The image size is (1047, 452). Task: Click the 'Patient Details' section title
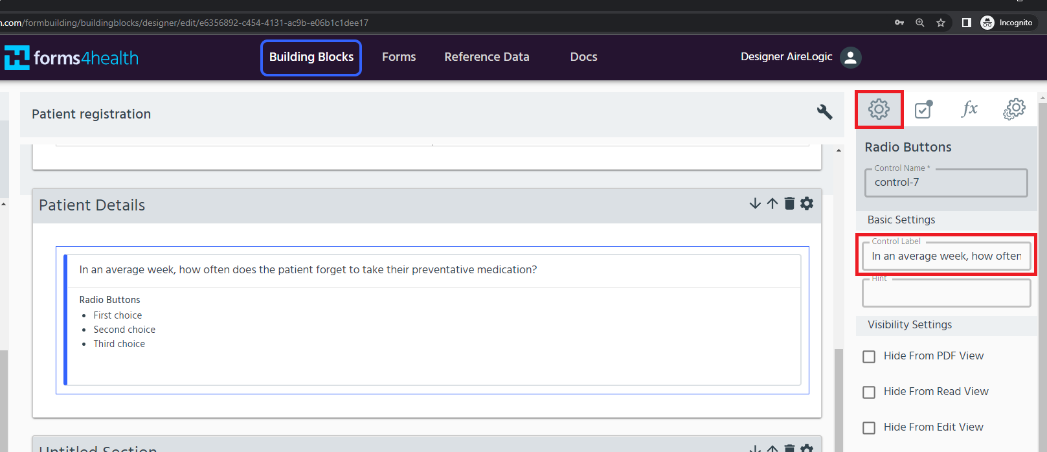pyautogui.click(x=92, y=205)
